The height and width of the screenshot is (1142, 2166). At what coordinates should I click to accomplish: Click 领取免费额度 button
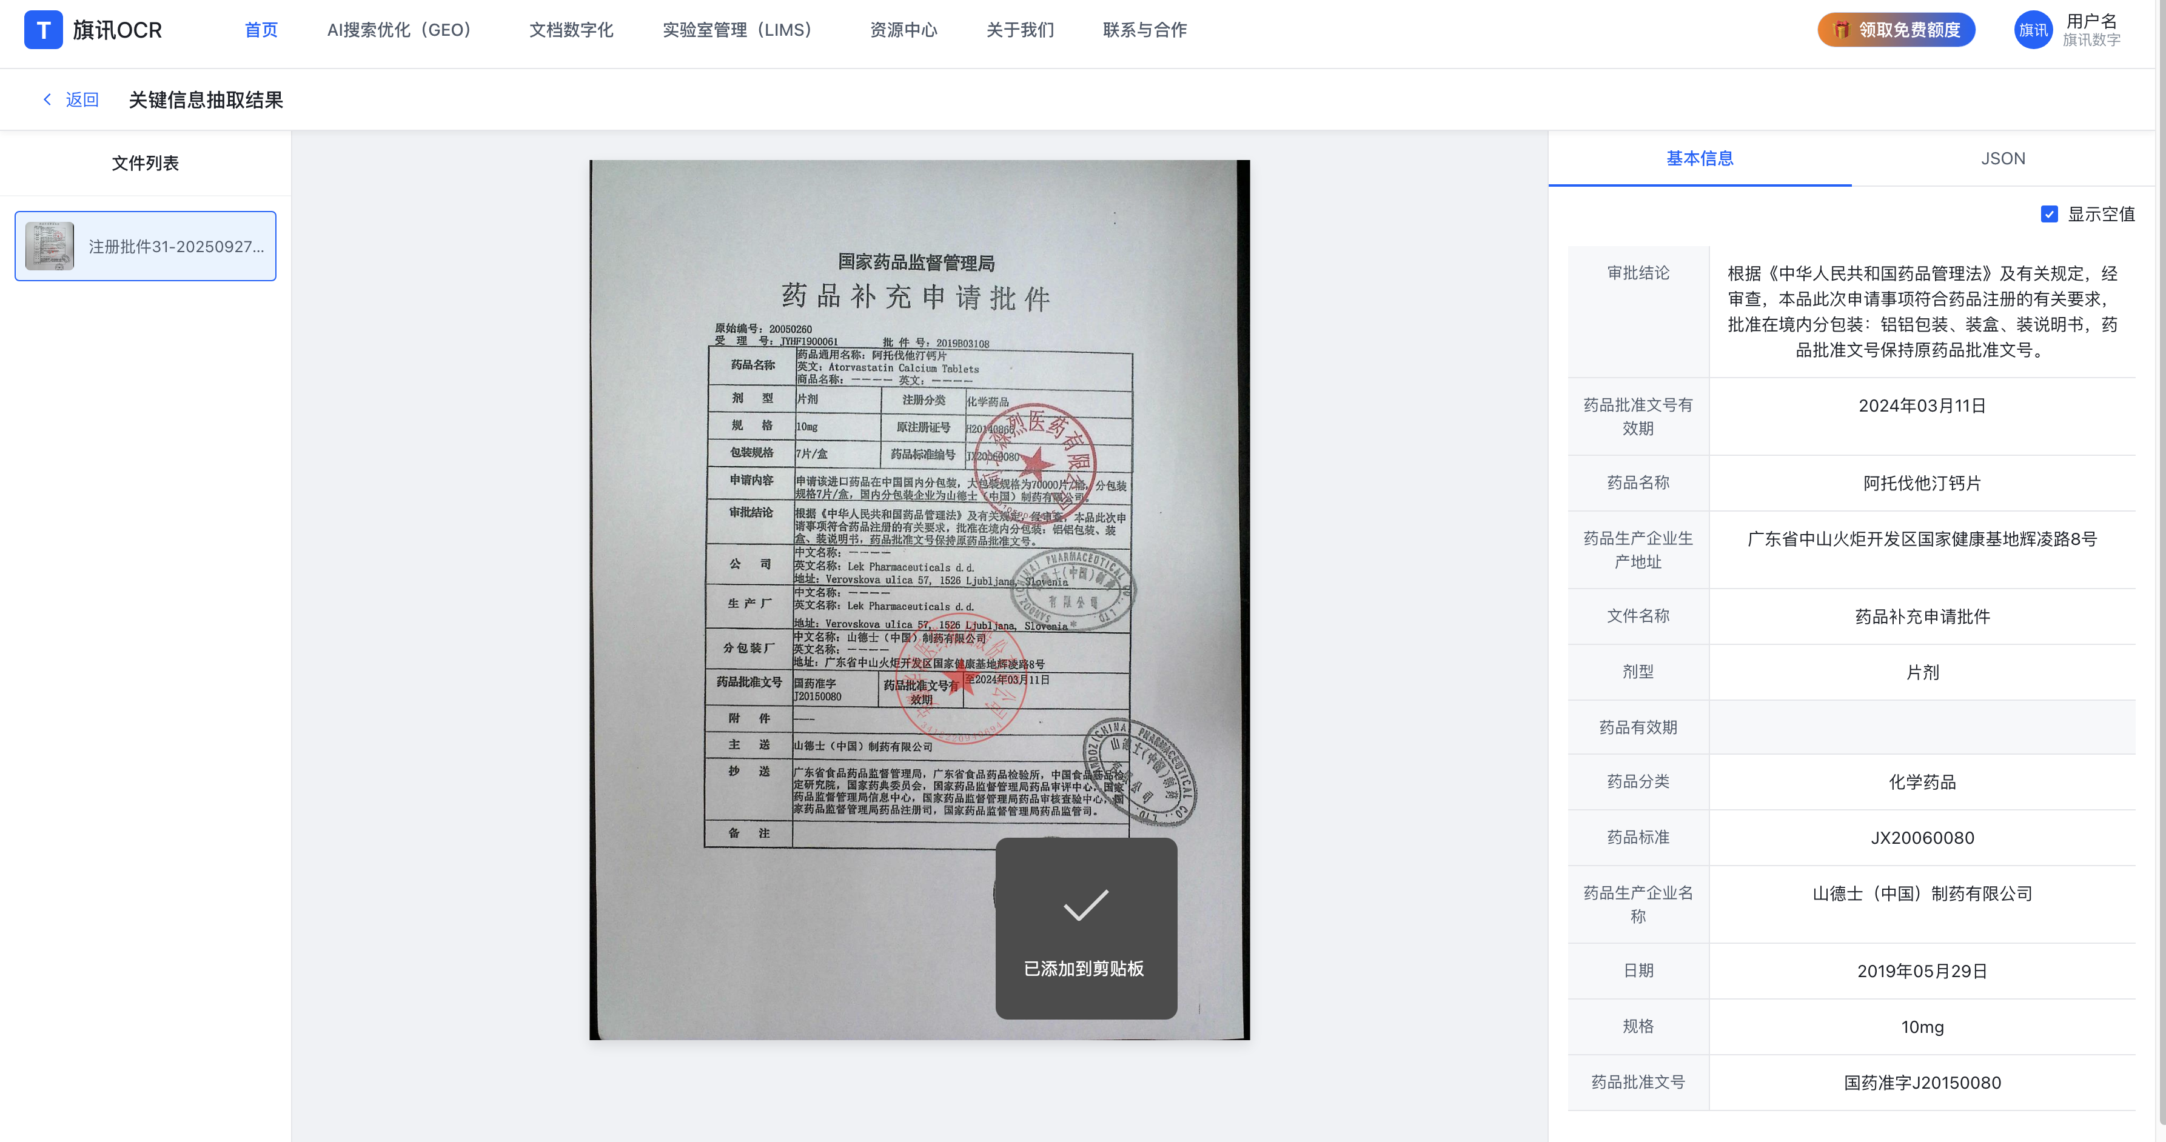coord(1908,30)
